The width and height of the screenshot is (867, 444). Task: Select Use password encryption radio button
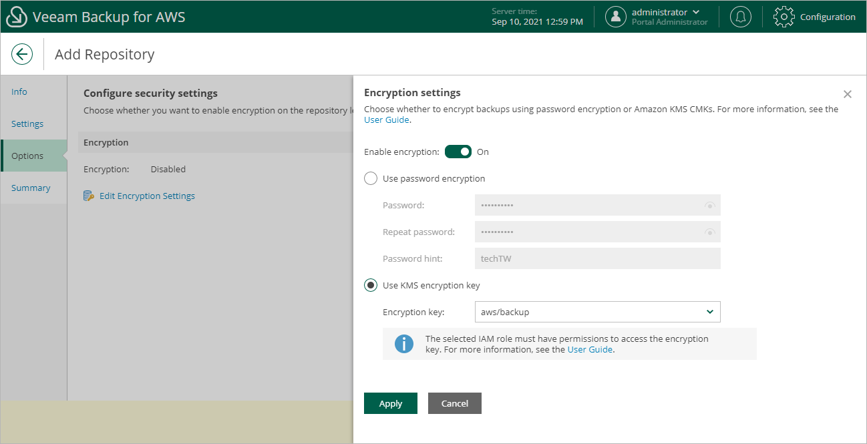(x=371, y=179)
